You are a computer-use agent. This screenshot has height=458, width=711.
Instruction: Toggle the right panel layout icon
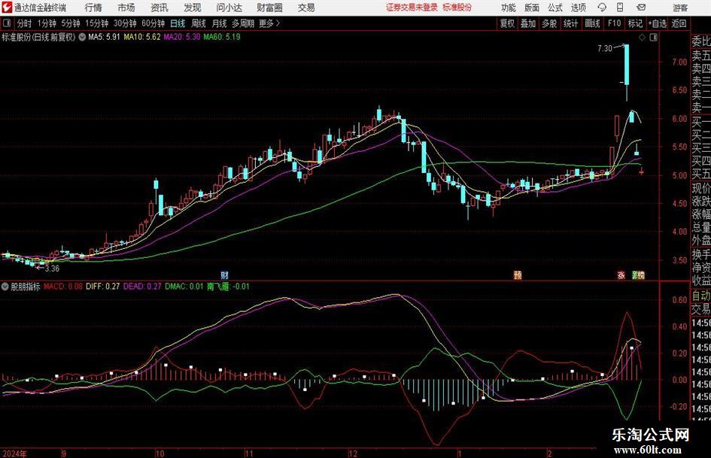[653, 38]
